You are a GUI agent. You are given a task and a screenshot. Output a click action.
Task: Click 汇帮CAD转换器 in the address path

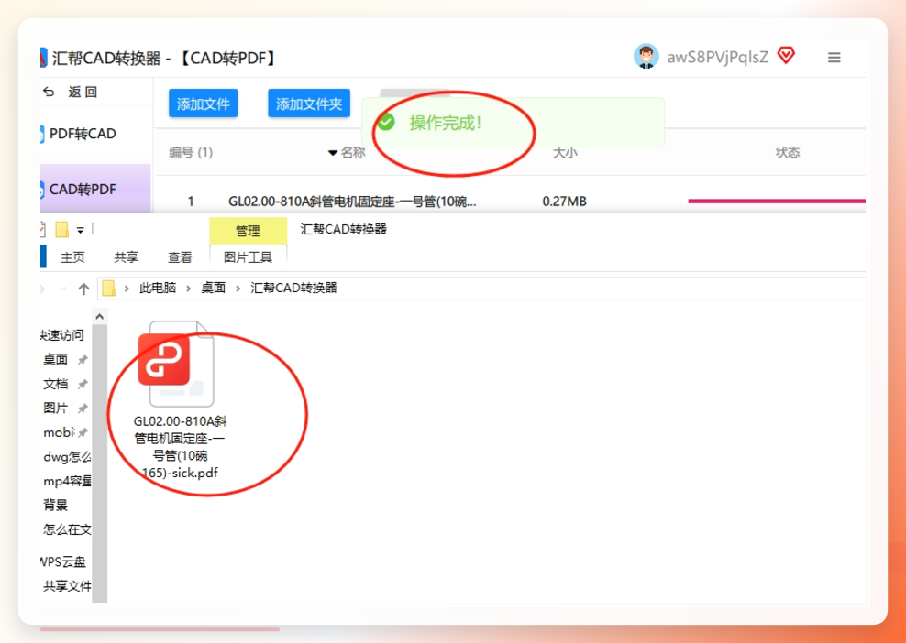click(293, 288)
